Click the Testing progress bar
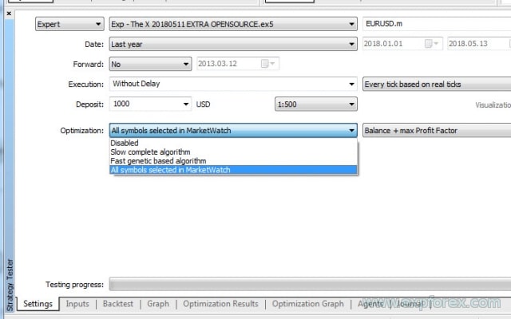This screenshot has width=511, height=319. pos(309,285)
